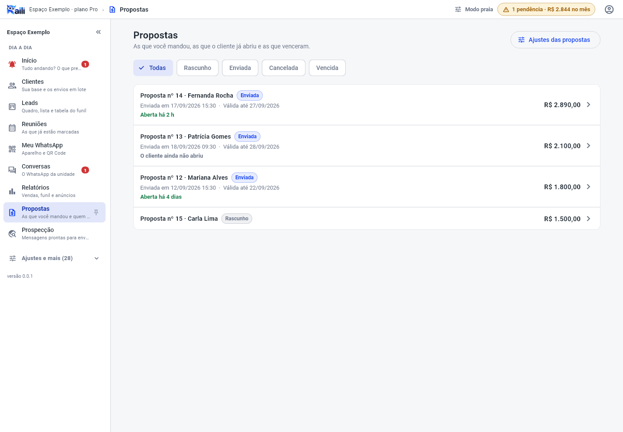The width and height of the screenshot is (623, 432).
Task: Filter proposals by Rascunho
Action: [197, 68]
